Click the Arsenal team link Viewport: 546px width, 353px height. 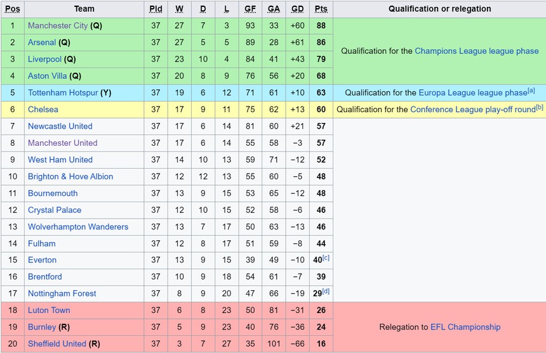(42, 42)
